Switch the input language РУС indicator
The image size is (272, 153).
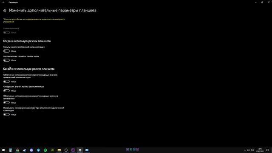click(252, 150)
